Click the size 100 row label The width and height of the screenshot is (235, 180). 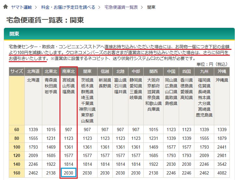pos(17,147)
